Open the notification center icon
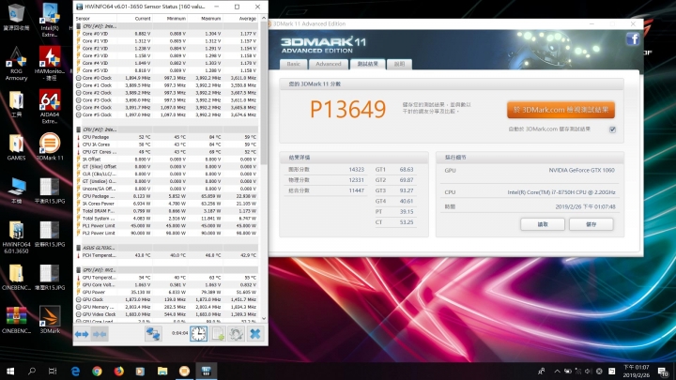Viewport: 676px width, 380px height. [664, 371]
